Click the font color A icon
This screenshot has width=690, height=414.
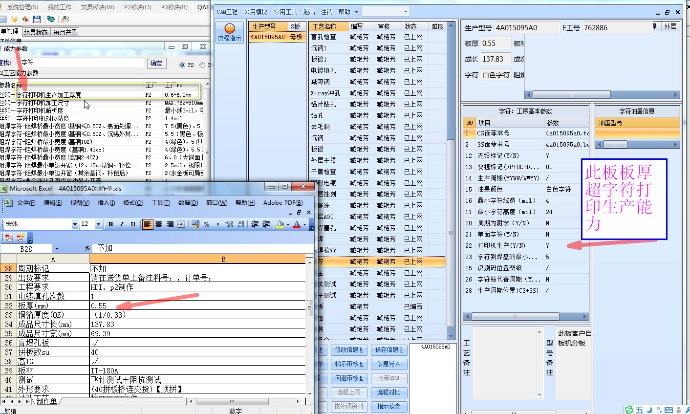coord(297,224)
